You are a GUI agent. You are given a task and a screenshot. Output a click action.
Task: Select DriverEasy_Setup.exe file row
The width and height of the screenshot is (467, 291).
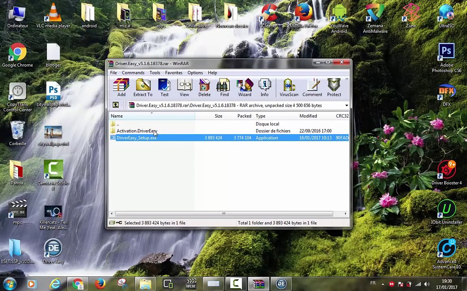pyautogui.click(x=229, y=137)
